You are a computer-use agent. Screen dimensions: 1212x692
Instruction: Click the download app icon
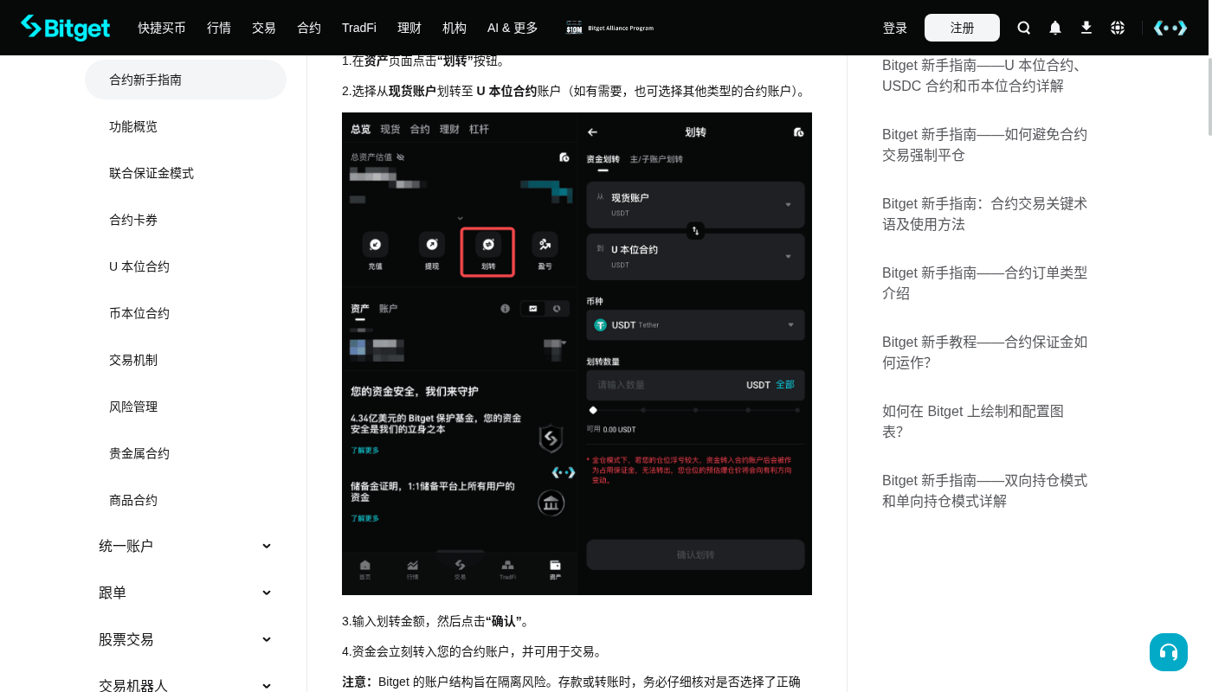[x=1086, y=28]
